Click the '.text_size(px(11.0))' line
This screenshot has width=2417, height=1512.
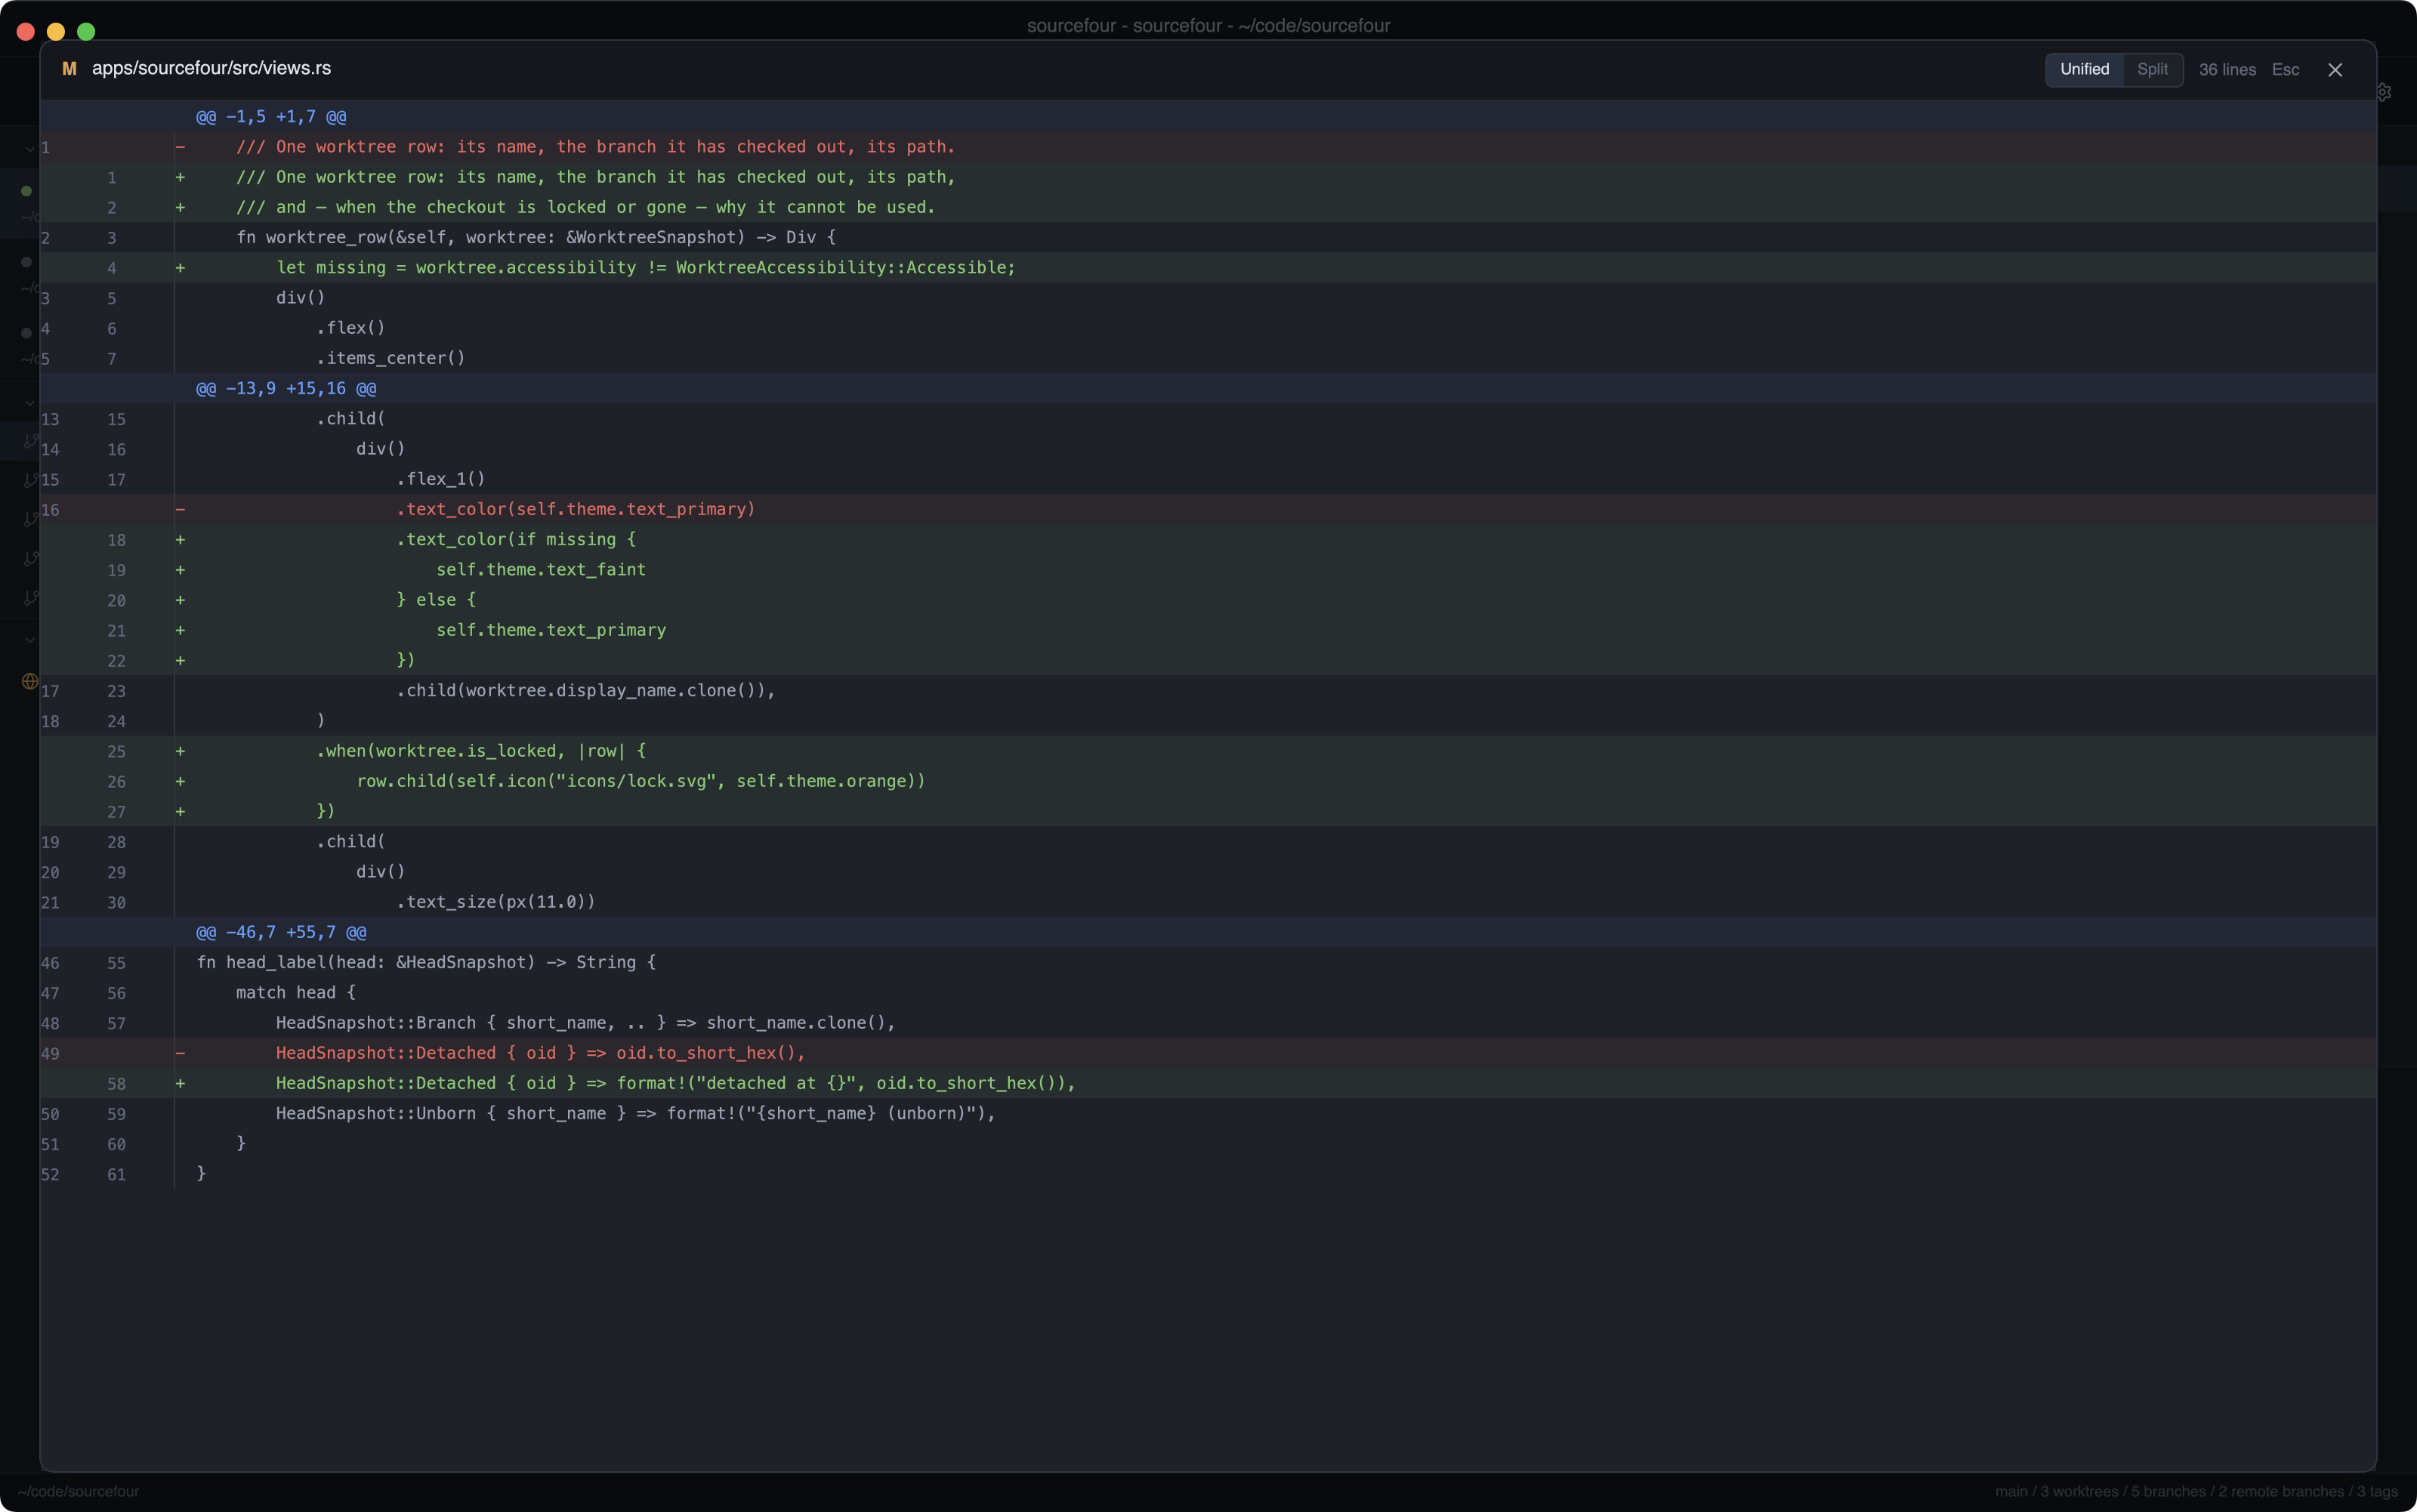point(1208,902)
